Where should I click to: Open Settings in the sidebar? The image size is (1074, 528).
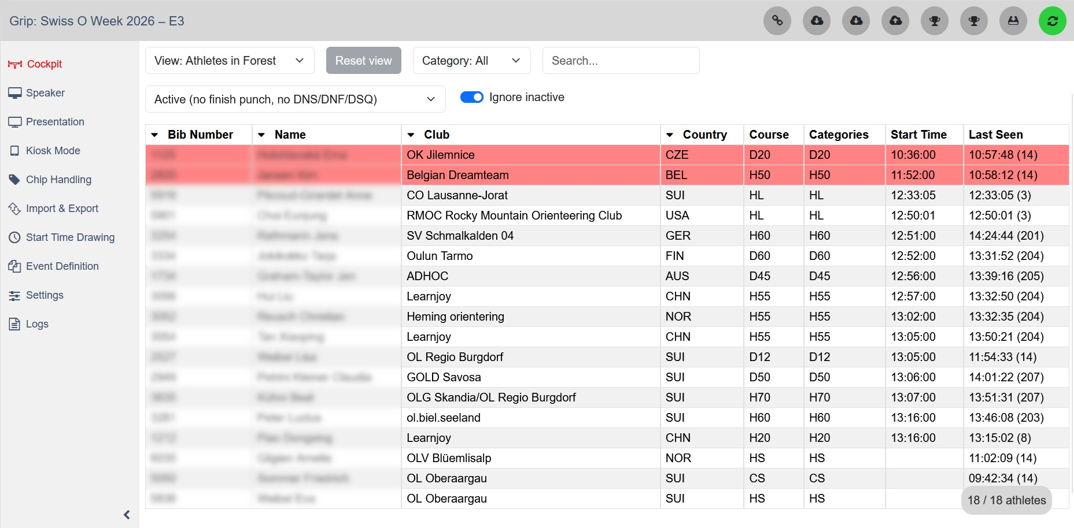45,295
